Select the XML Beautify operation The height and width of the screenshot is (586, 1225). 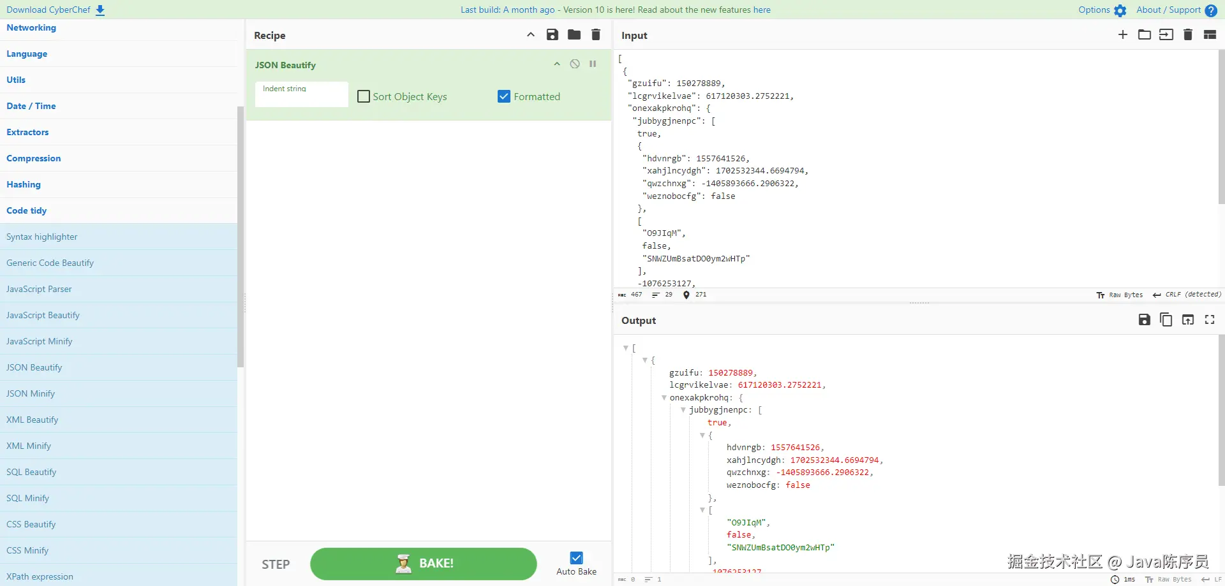[119, 420]
